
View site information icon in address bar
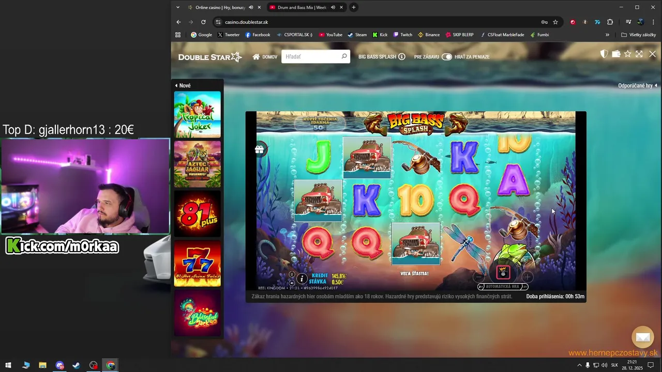point(218,22)
